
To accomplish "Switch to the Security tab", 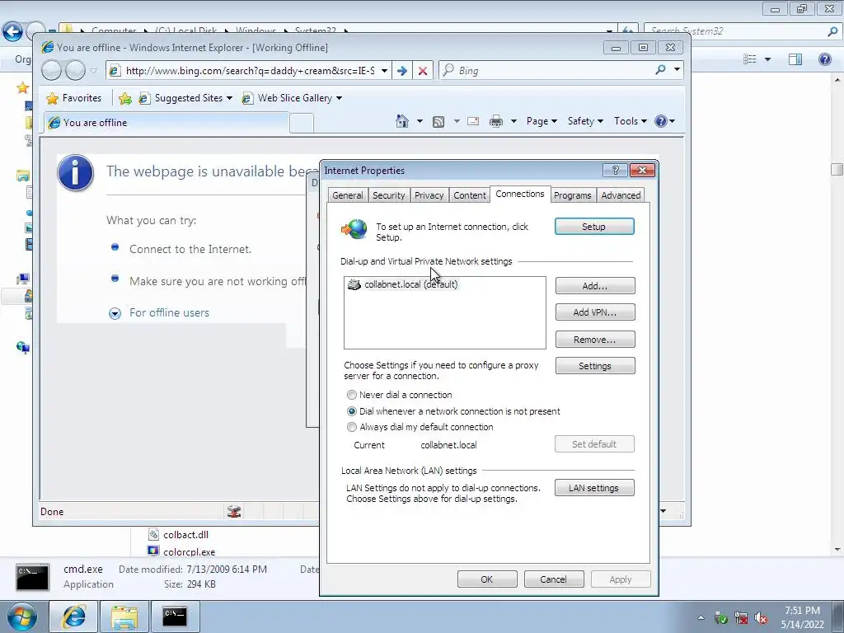I will pyautogui.click(x=389, y=195).
